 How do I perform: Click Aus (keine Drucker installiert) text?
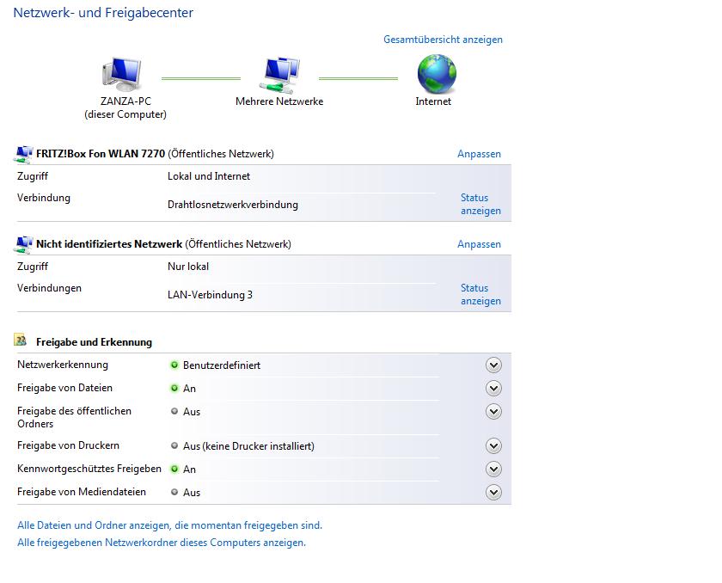click(x=248, y=446)
